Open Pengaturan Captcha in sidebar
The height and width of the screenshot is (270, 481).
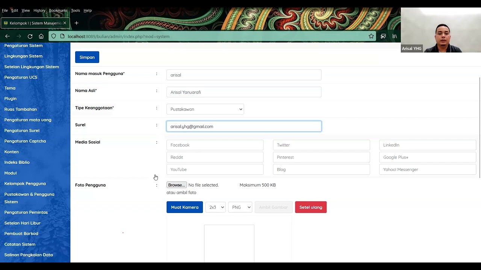[25, 141]
